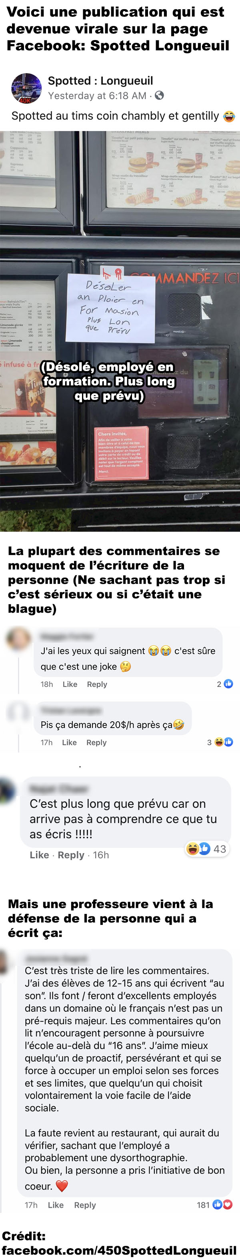Click the laughing emoji in post caption
This screenshot has width=240, height=1259.
click(x=229, y=116)
